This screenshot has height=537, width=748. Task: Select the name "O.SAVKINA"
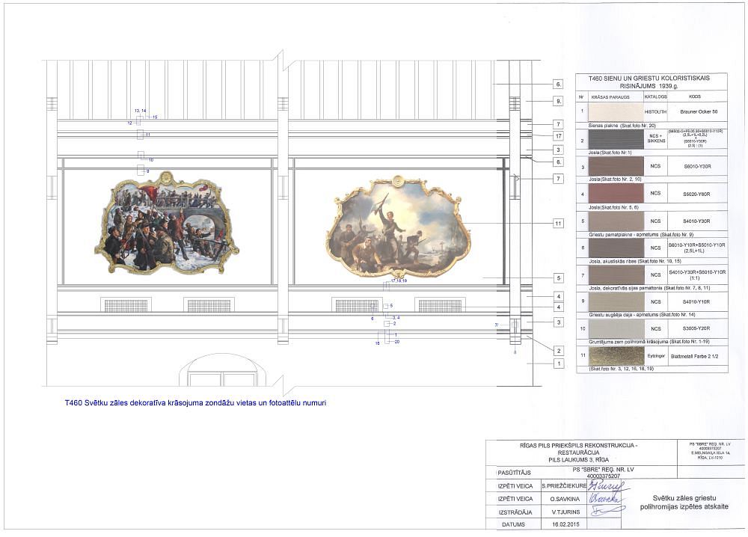(565, 499)
